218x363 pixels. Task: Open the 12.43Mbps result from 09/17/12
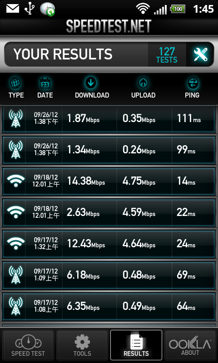[x=109, y=244]
